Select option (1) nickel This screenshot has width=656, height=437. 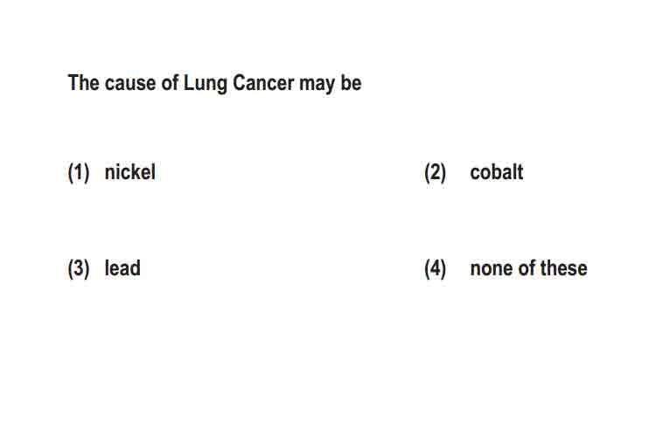112,172
